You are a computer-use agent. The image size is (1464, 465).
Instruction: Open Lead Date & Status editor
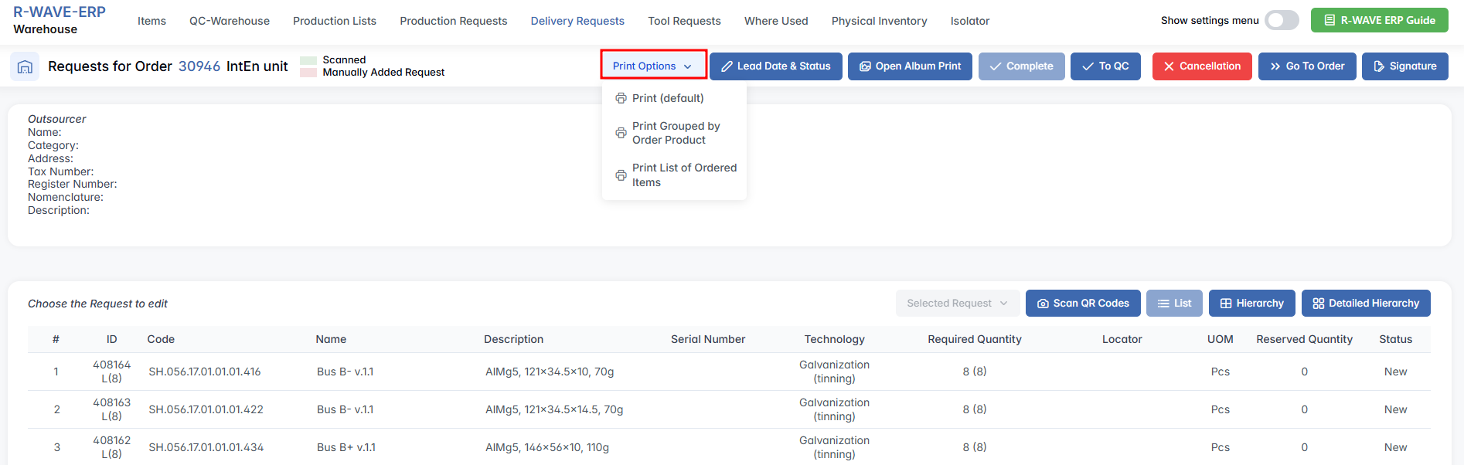click(x=775, y=66)
